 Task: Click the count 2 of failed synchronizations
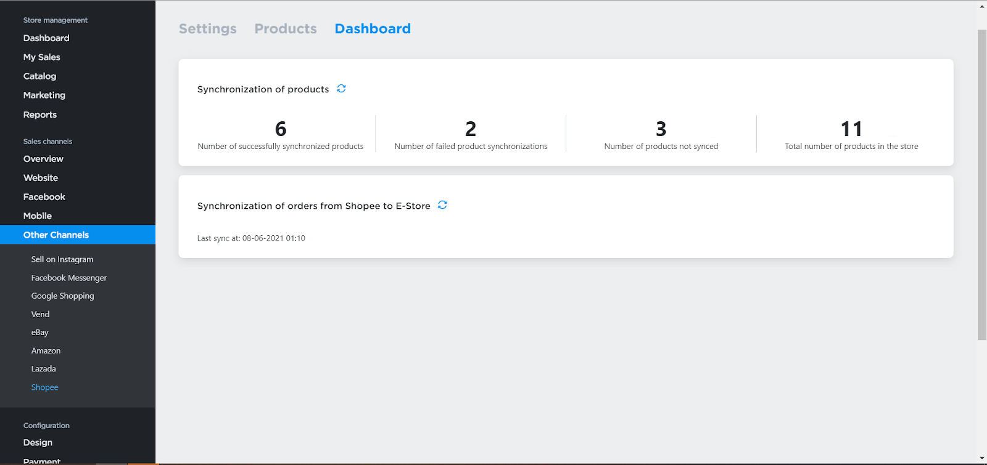(471, 129)
